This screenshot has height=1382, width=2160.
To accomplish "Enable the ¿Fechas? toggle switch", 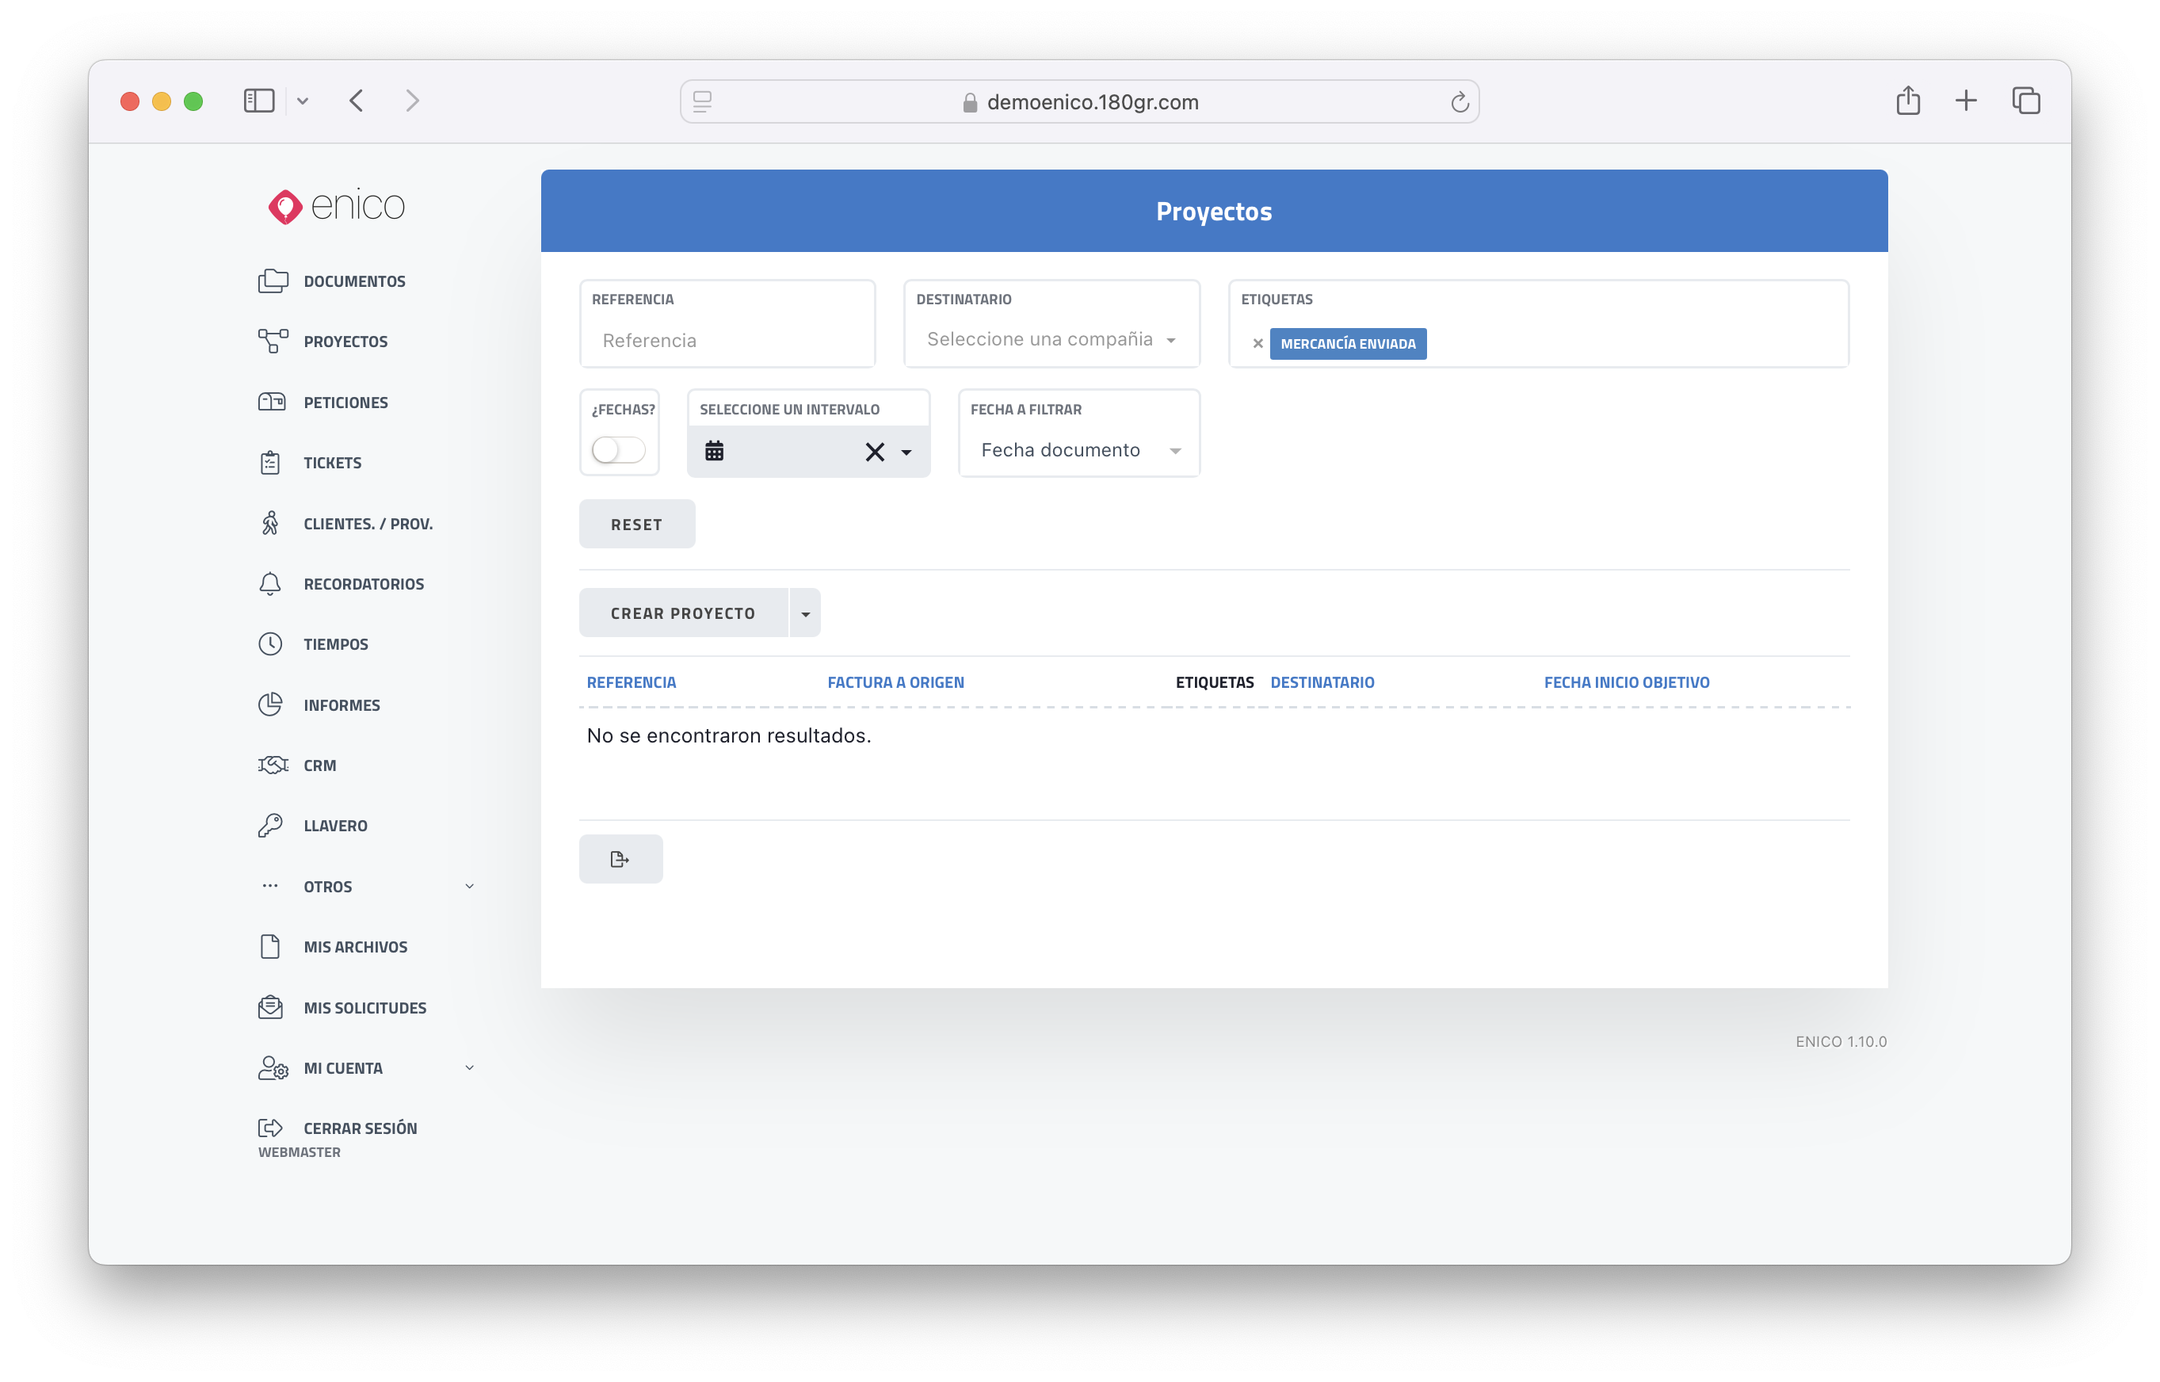I will [x=618, y=449].
